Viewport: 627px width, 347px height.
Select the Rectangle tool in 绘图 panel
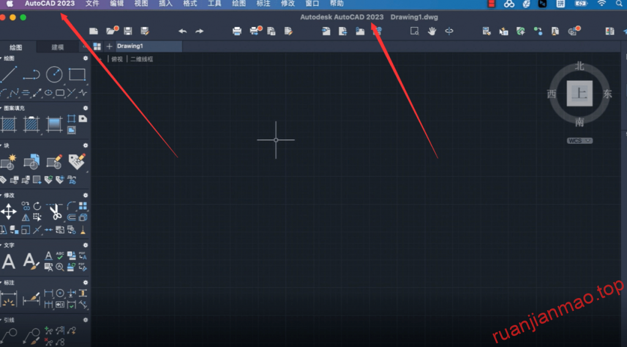(x=77, y=75)
